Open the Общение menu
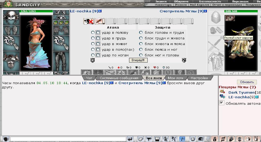 tap(181, 1)
